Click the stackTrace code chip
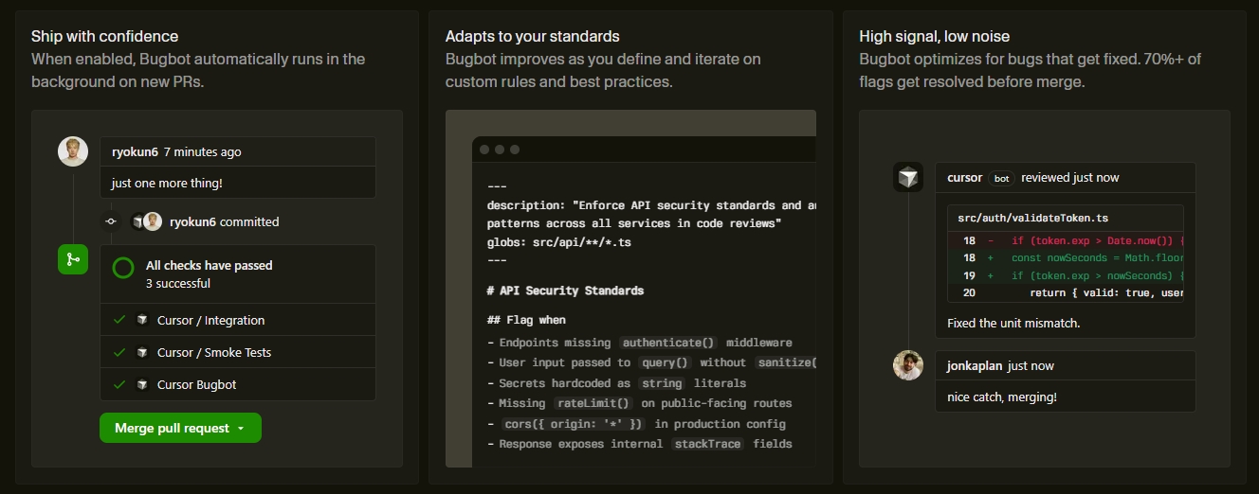1259x494 pixels. (708, 444)
